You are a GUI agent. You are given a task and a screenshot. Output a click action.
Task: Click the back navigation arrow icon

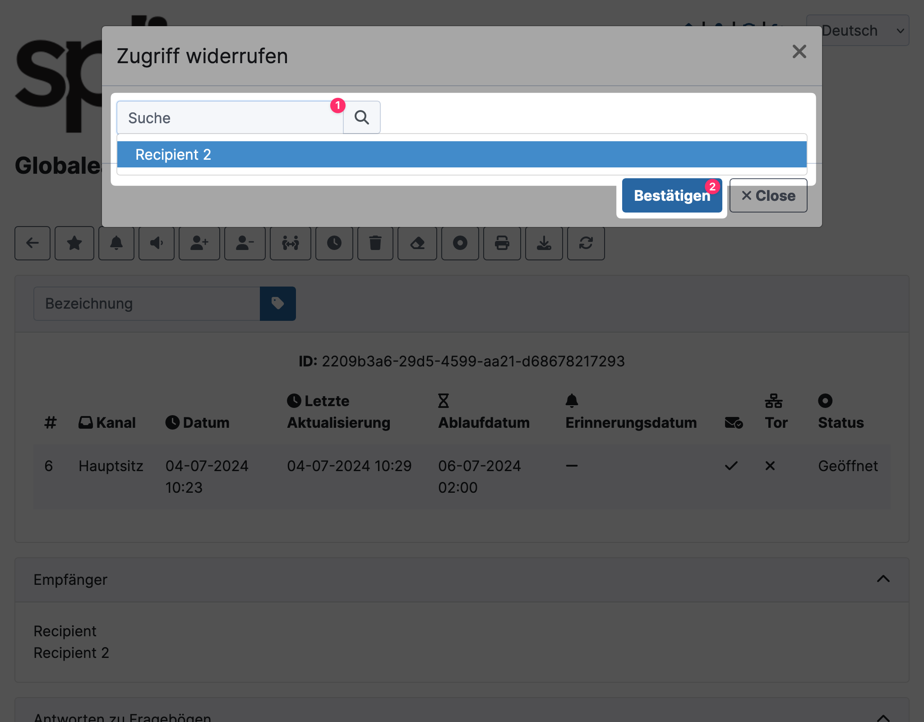(33, 242)
